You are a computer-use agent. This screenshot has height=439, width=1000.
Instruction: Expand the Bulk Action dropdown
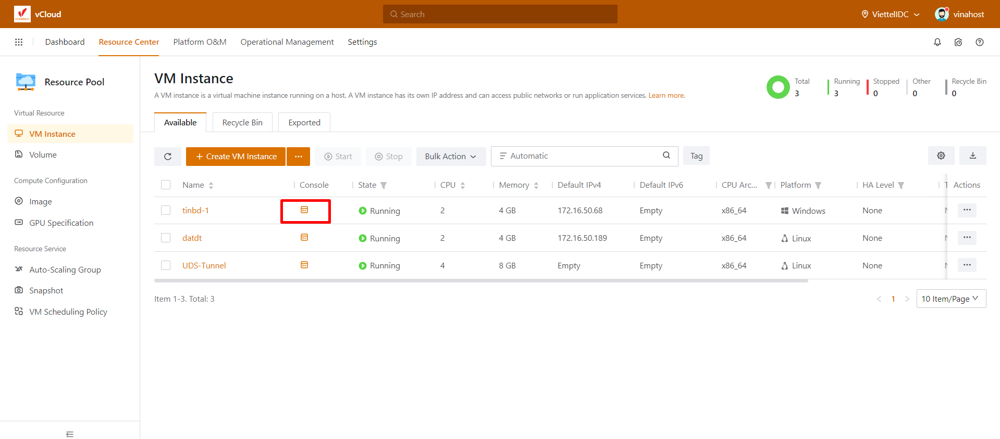click(x=450, y=157)
